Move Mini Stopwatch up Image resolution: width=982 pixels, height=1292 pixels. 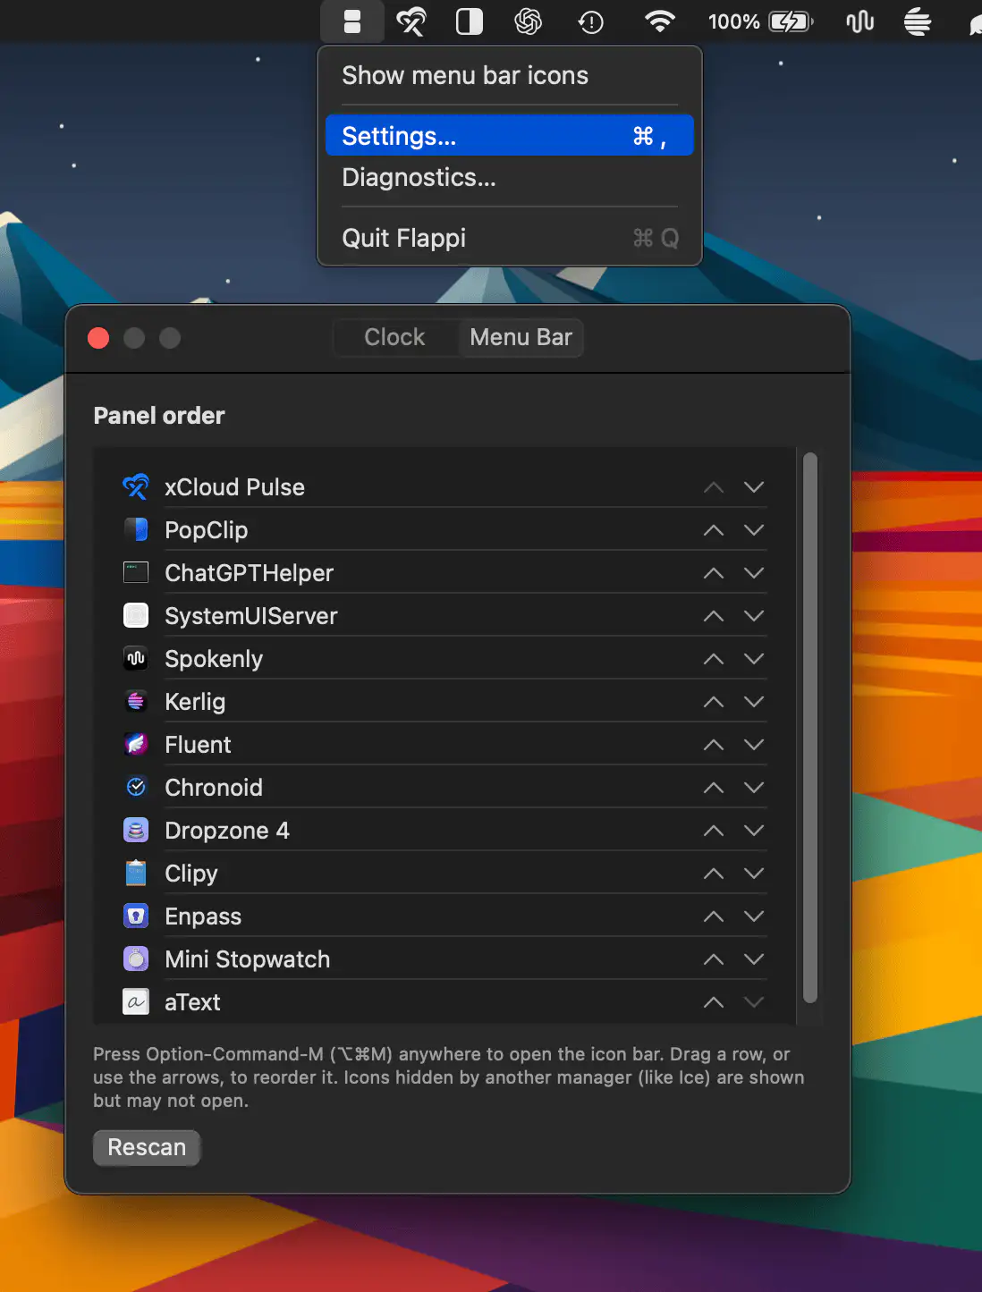pyautogui.click(x=714, y=959)
